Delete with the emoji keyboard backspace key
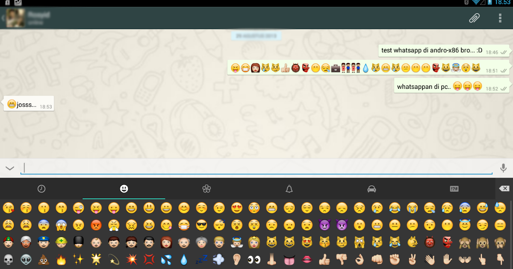This screenshot has height=269, width=513. tap(504, 189)
